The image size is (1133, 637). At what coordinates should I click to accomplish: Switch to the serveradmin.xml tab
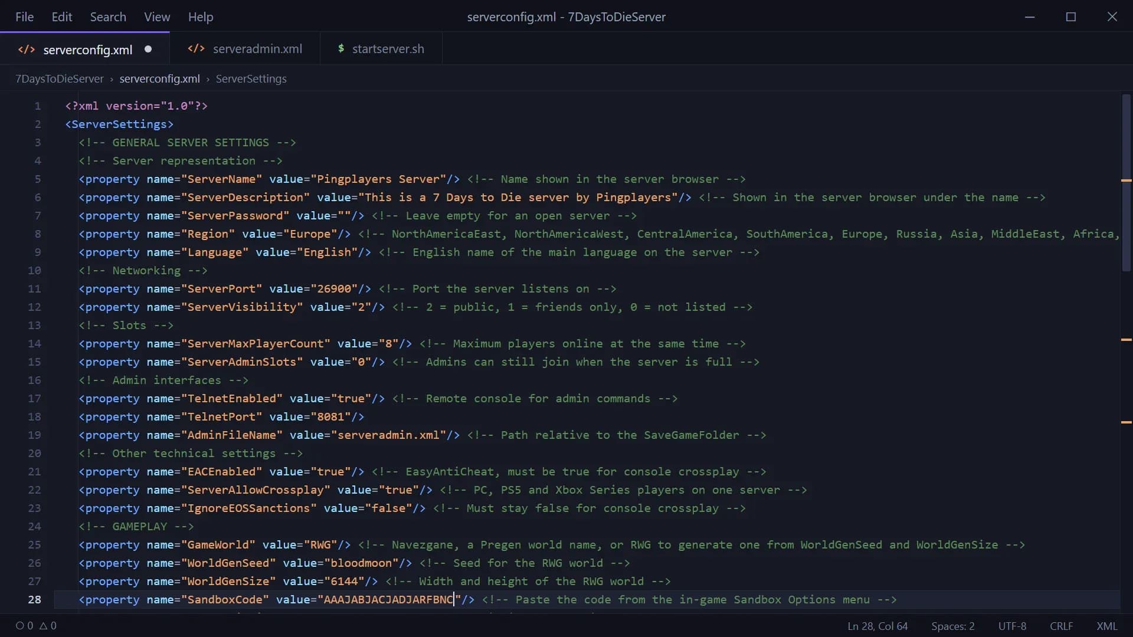point(245,49)
